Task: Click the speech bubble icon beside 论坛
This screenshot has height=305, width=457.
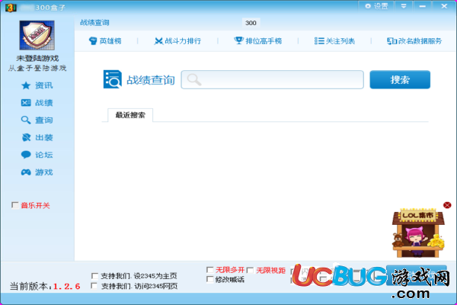Action: [x=26, y=155]
